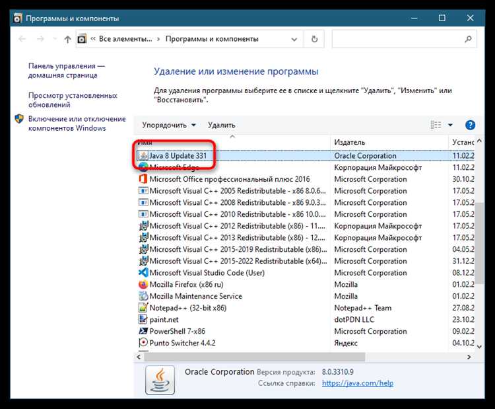Image resolution: width=495 pixels, height=409 pixels.
Task: Click in the search input field
Action: 403,40
